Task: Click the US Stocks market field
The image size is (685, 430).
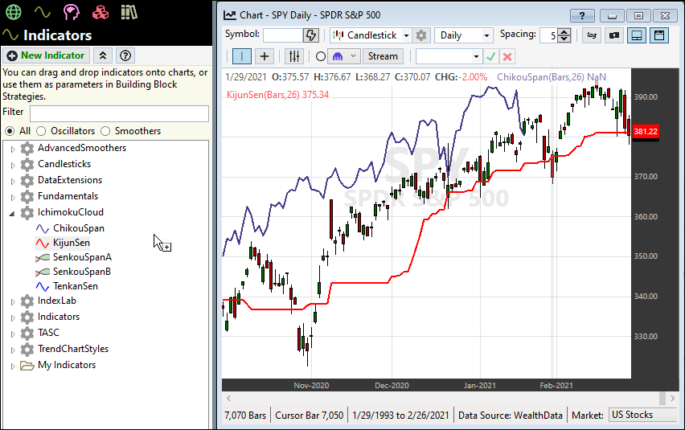Action: click(642, 415)
